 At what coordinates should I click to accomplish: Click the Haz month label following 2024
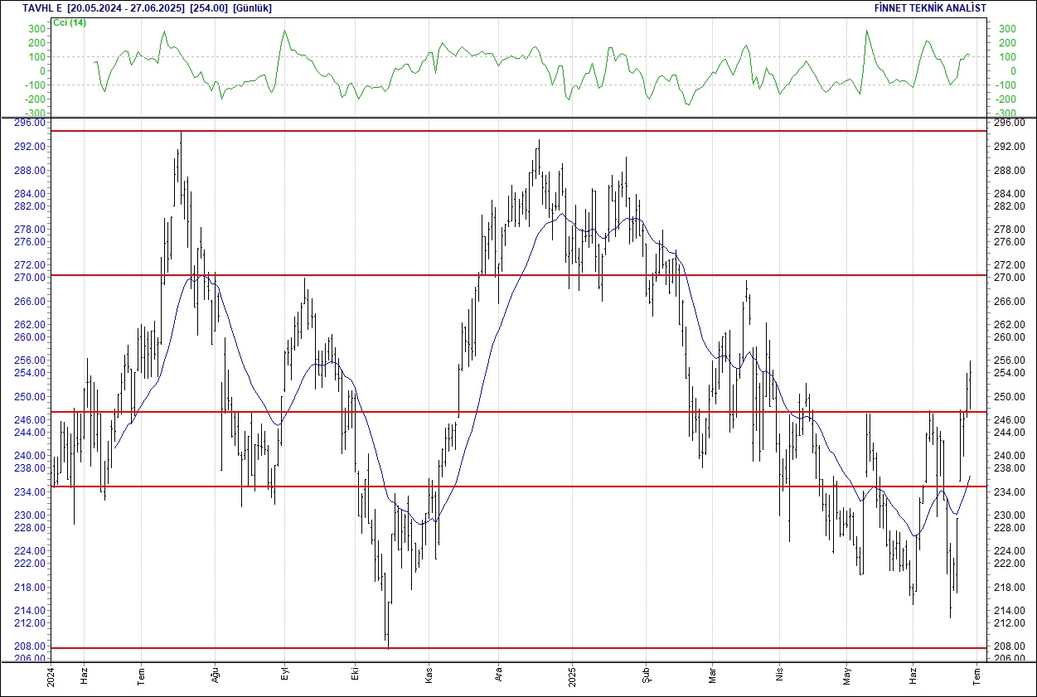click(84, 676)
